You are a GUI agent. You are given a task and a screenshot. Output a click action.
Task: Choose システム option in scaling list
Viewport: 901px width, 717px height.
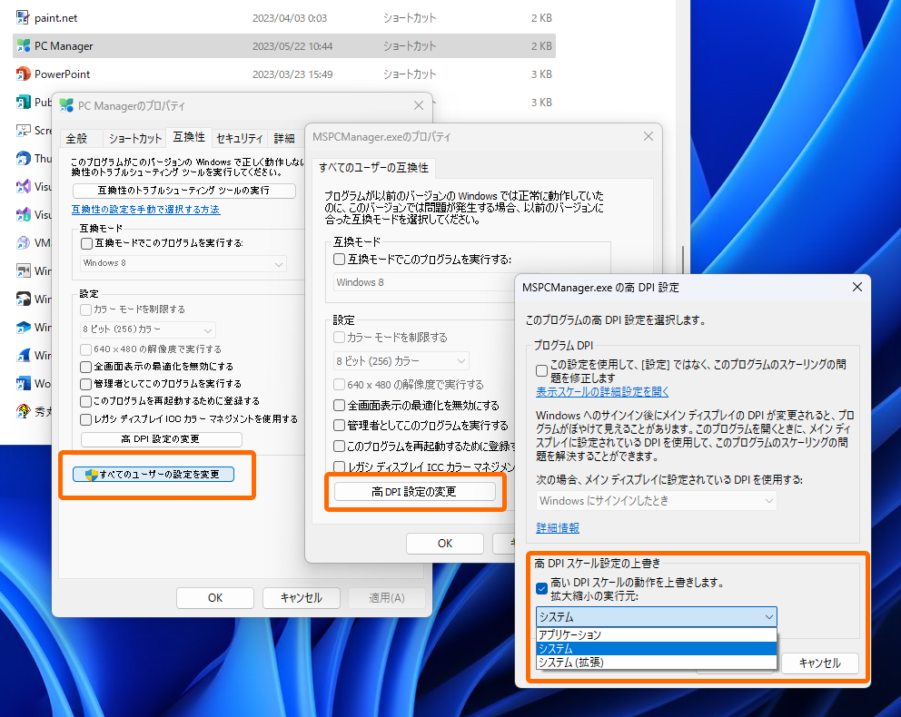pos(656,649)
